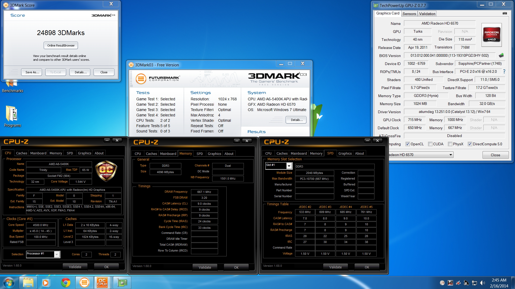The height and width of the screenshot is (289, 515).
Task: Toggle the PhysX checkbox in GPU-Z
Action: pyautogui.click(x=450, y=144)
